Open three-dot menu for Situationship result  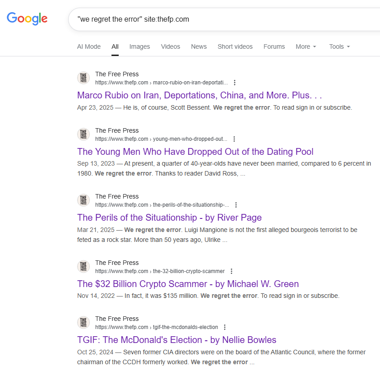[x=236, y=205]
